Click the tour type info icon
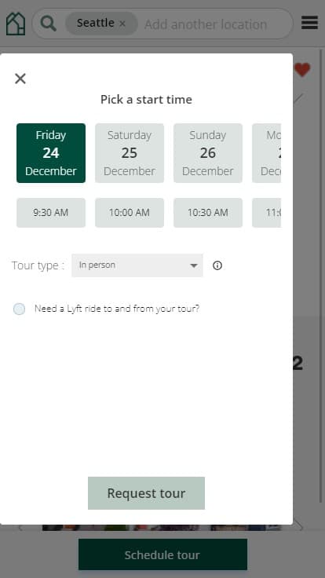Viewport: 325px width, 578px height. click(x=217, y=265)
